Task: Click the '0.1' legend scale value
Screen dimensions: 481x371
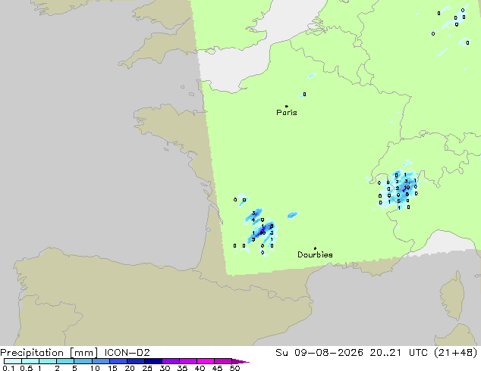Action: pos(8,368)
